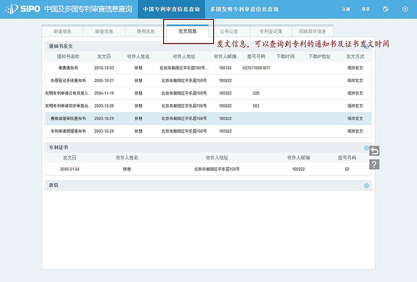This screenshot has width=417, height=282.
Task: Open the 审查信息 tab
Action: point(104,32)
